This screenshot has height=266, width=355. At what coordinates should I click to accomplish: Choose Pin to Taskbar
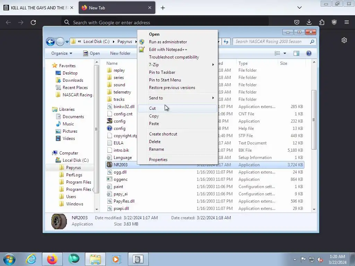tap(162, 72)
